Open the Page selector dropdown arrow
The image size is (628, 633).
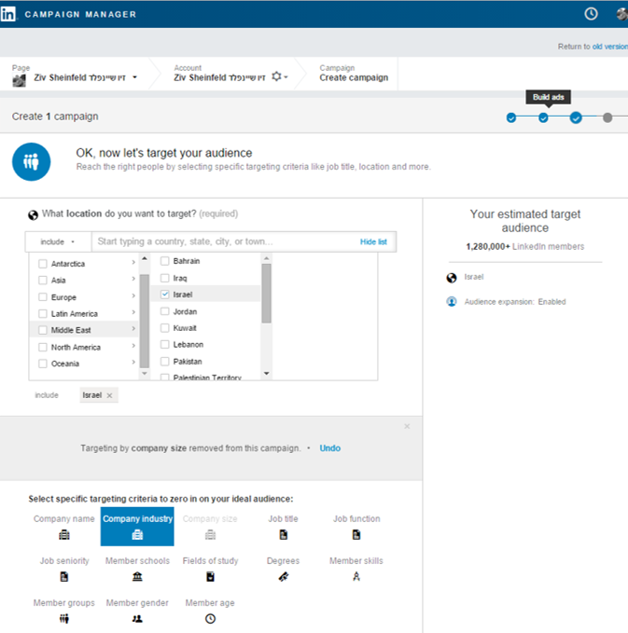click(135, 77)
